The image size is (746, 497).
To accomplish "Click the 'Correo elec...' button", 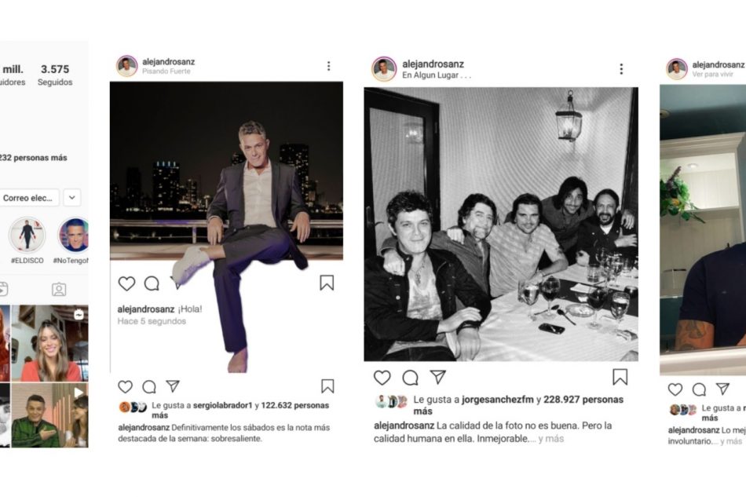I will 28,198.
